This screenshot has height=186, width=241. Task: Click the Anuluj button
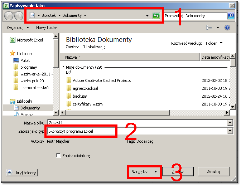coord(213,172)
